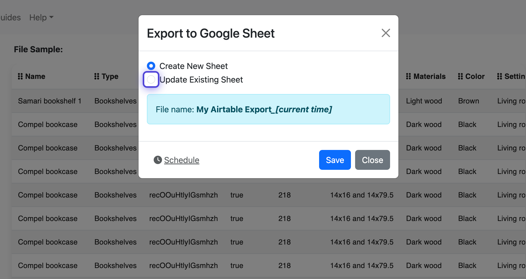
Task: Click the Name column header text
Action: (x=35, y=76)
